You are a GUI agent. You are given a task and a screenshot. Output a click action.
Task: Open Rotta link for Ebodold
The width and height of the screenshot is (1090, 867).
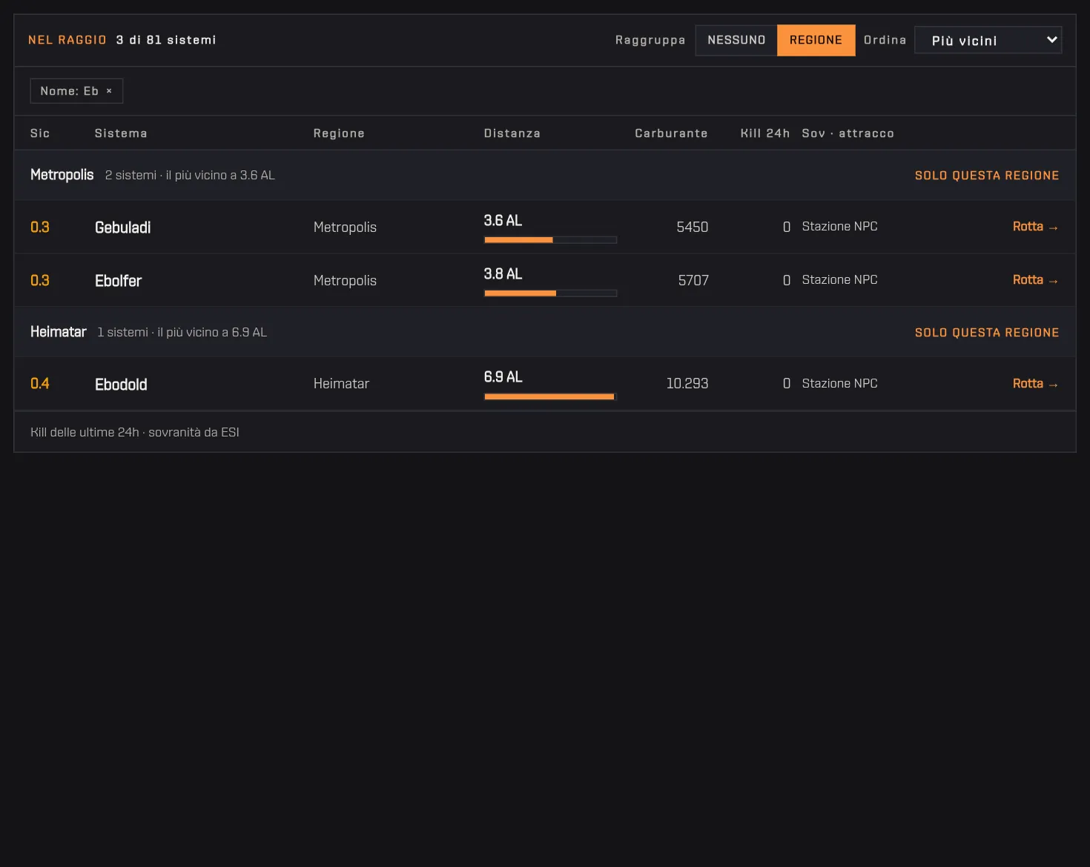click(x=1035, y=384)
